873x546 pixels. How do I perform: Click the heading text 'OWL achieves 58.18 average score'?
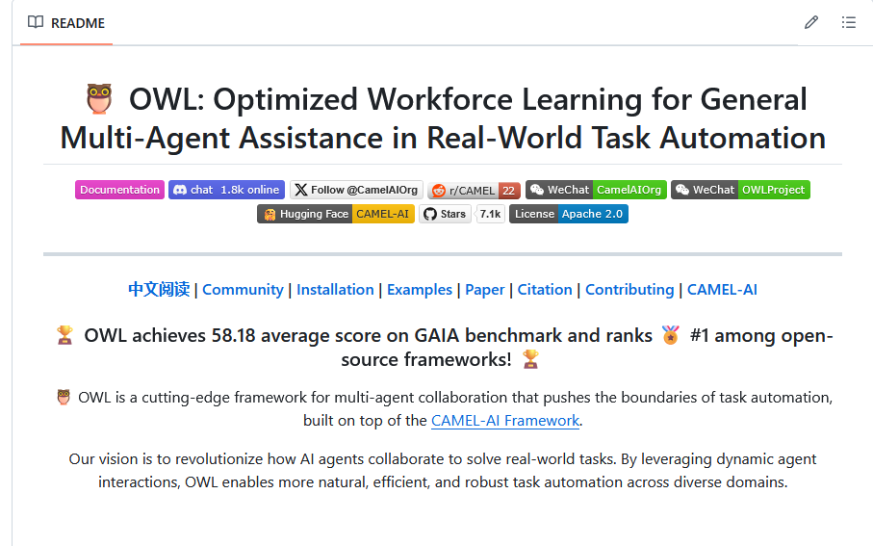(x=233, y=335)
